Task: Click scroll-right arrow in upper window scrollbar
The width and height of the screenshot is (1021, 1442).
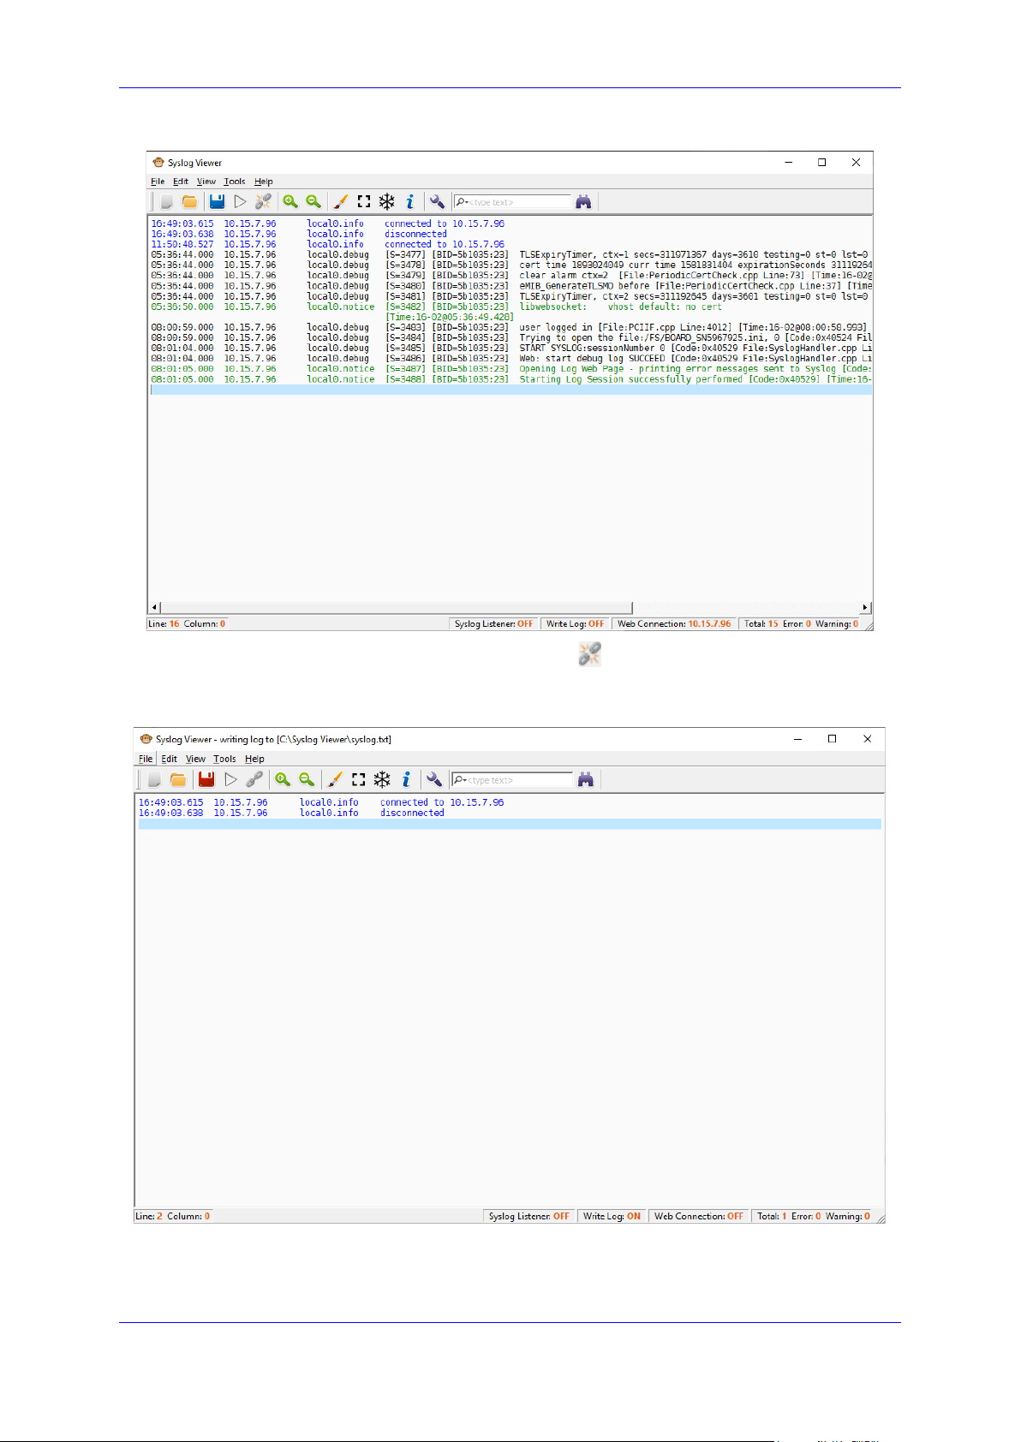Action: (865, 607)
